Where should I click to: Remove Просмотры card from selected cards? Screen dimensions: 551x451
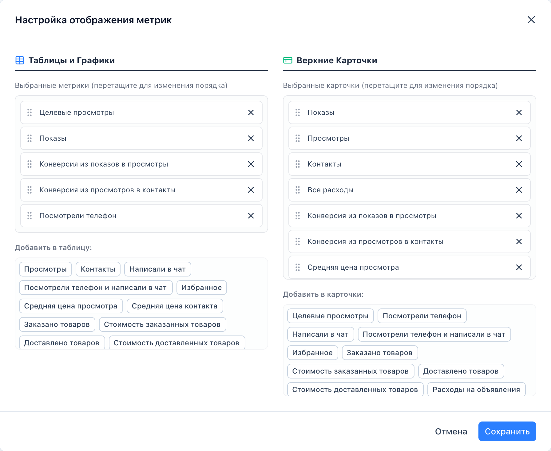click(x=519, y=138)
